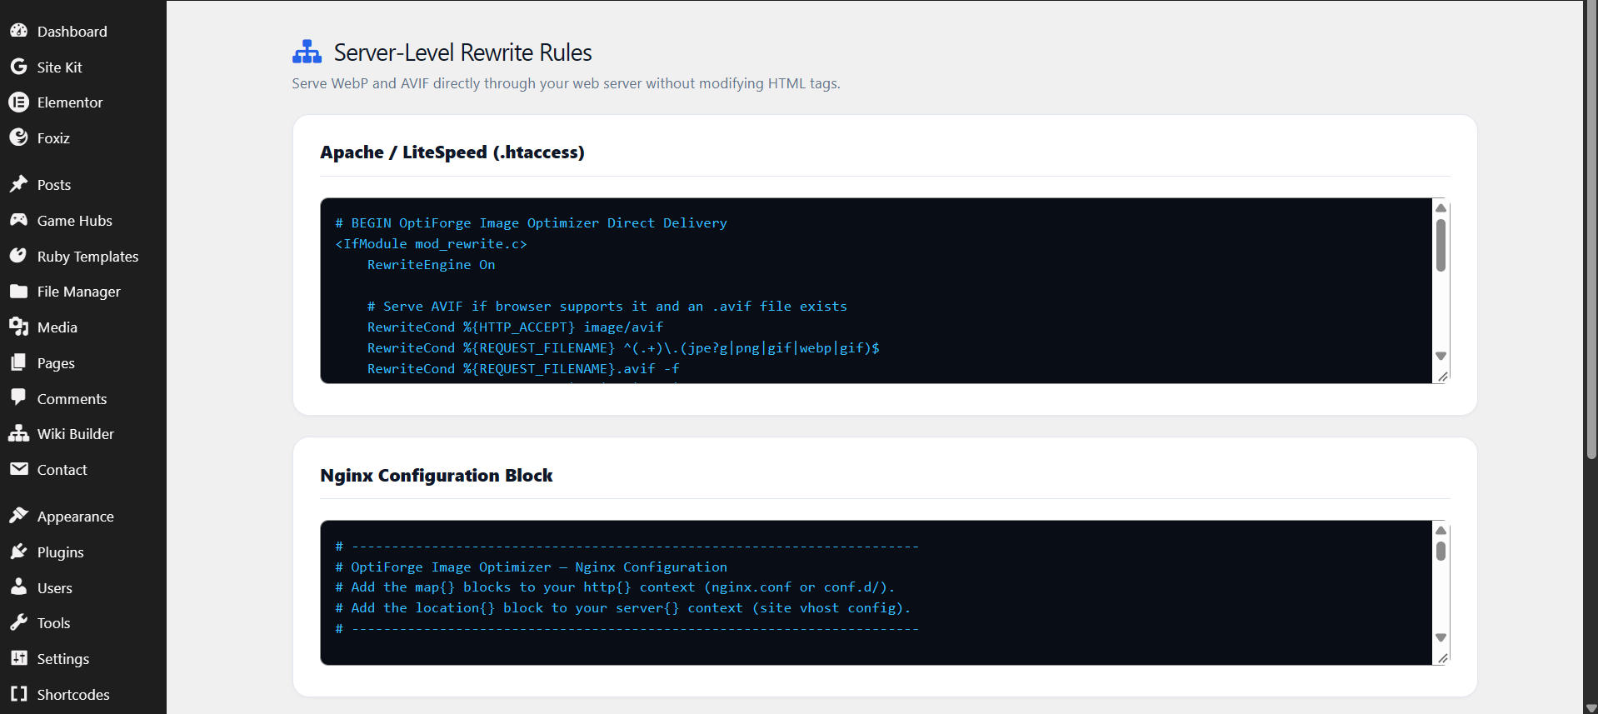Click the Plugins plug icon
1598x714 pixels.
point(18,552)
